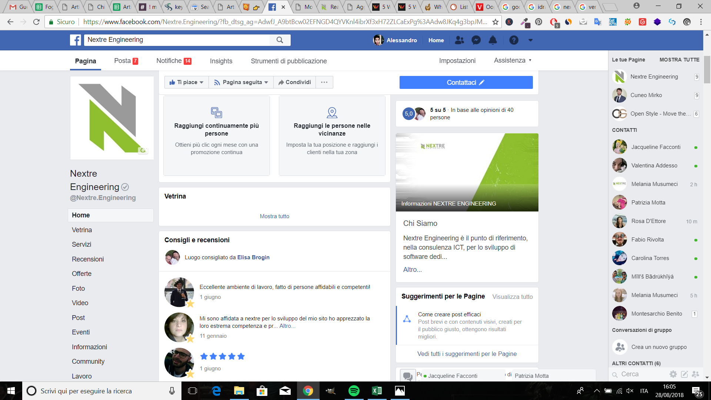711x400 pixels.
Task: Open Spotify from taskbar
Action: pos(354,391)
